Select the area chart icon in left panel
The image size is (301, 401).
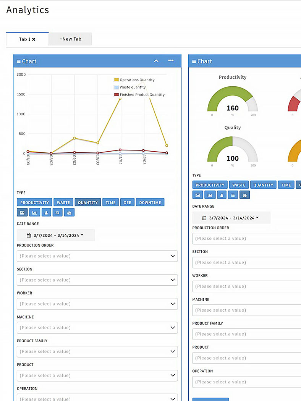(x=22, y=212)
